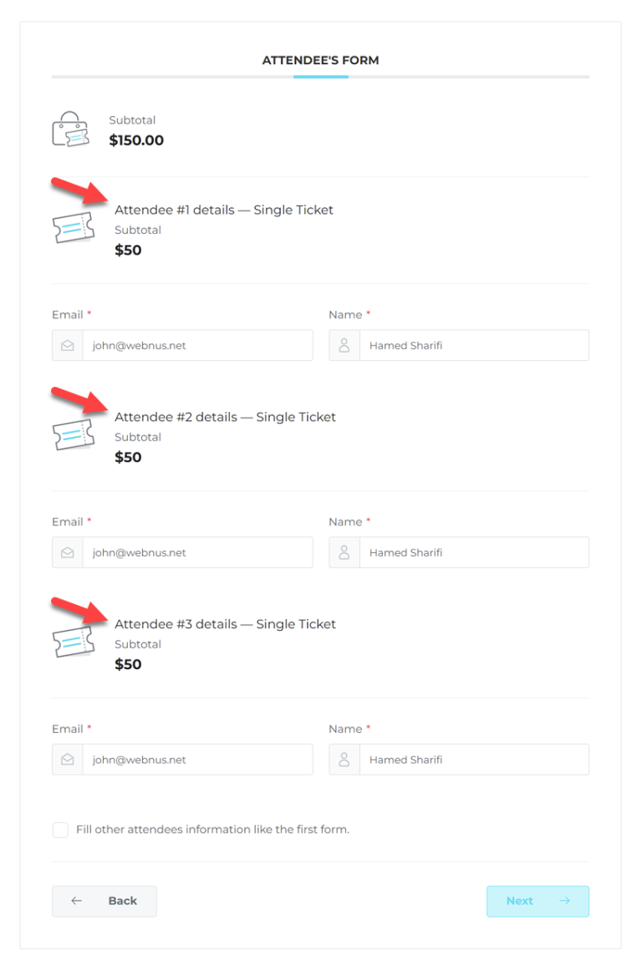Click the envelope icon in Attendee #3 email field
This screenshot has width=642, height=965.
tap(67, 759)
